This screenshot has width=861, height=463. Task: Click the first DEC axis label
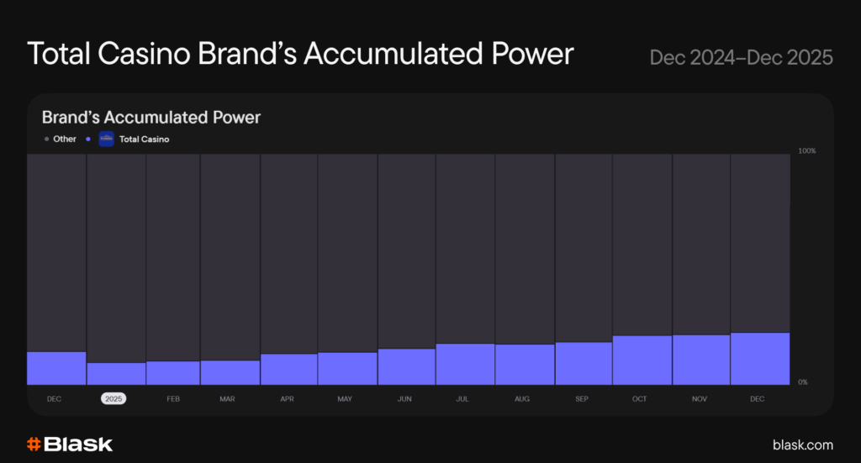click(x=54, y=399)
